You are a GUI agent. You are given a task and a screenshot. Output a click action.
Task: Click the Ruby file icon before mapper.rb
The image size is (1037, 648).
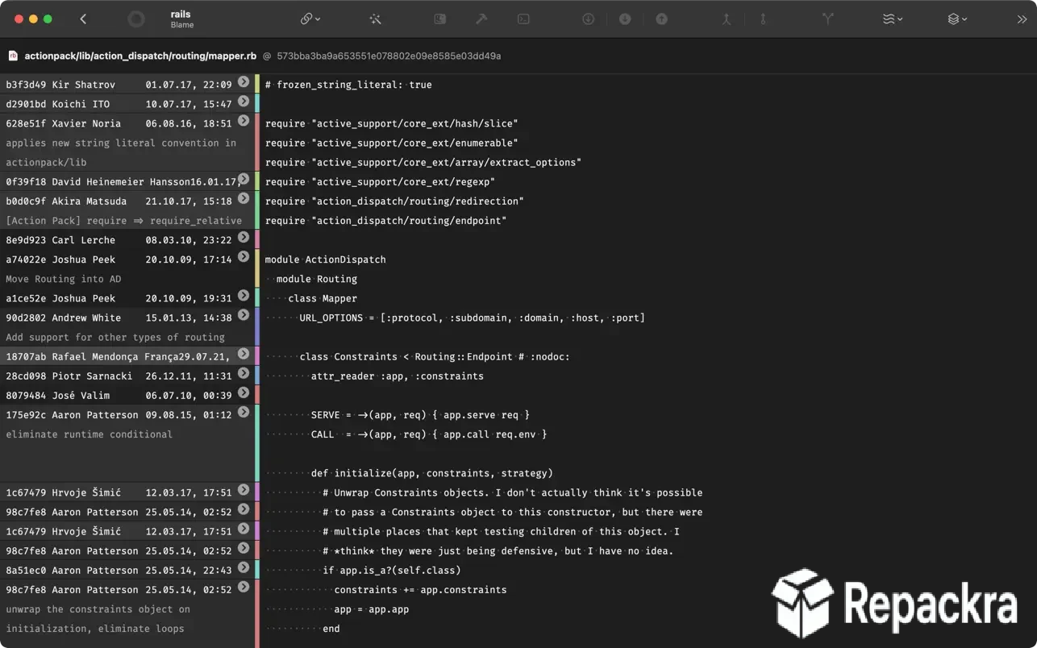13,56
